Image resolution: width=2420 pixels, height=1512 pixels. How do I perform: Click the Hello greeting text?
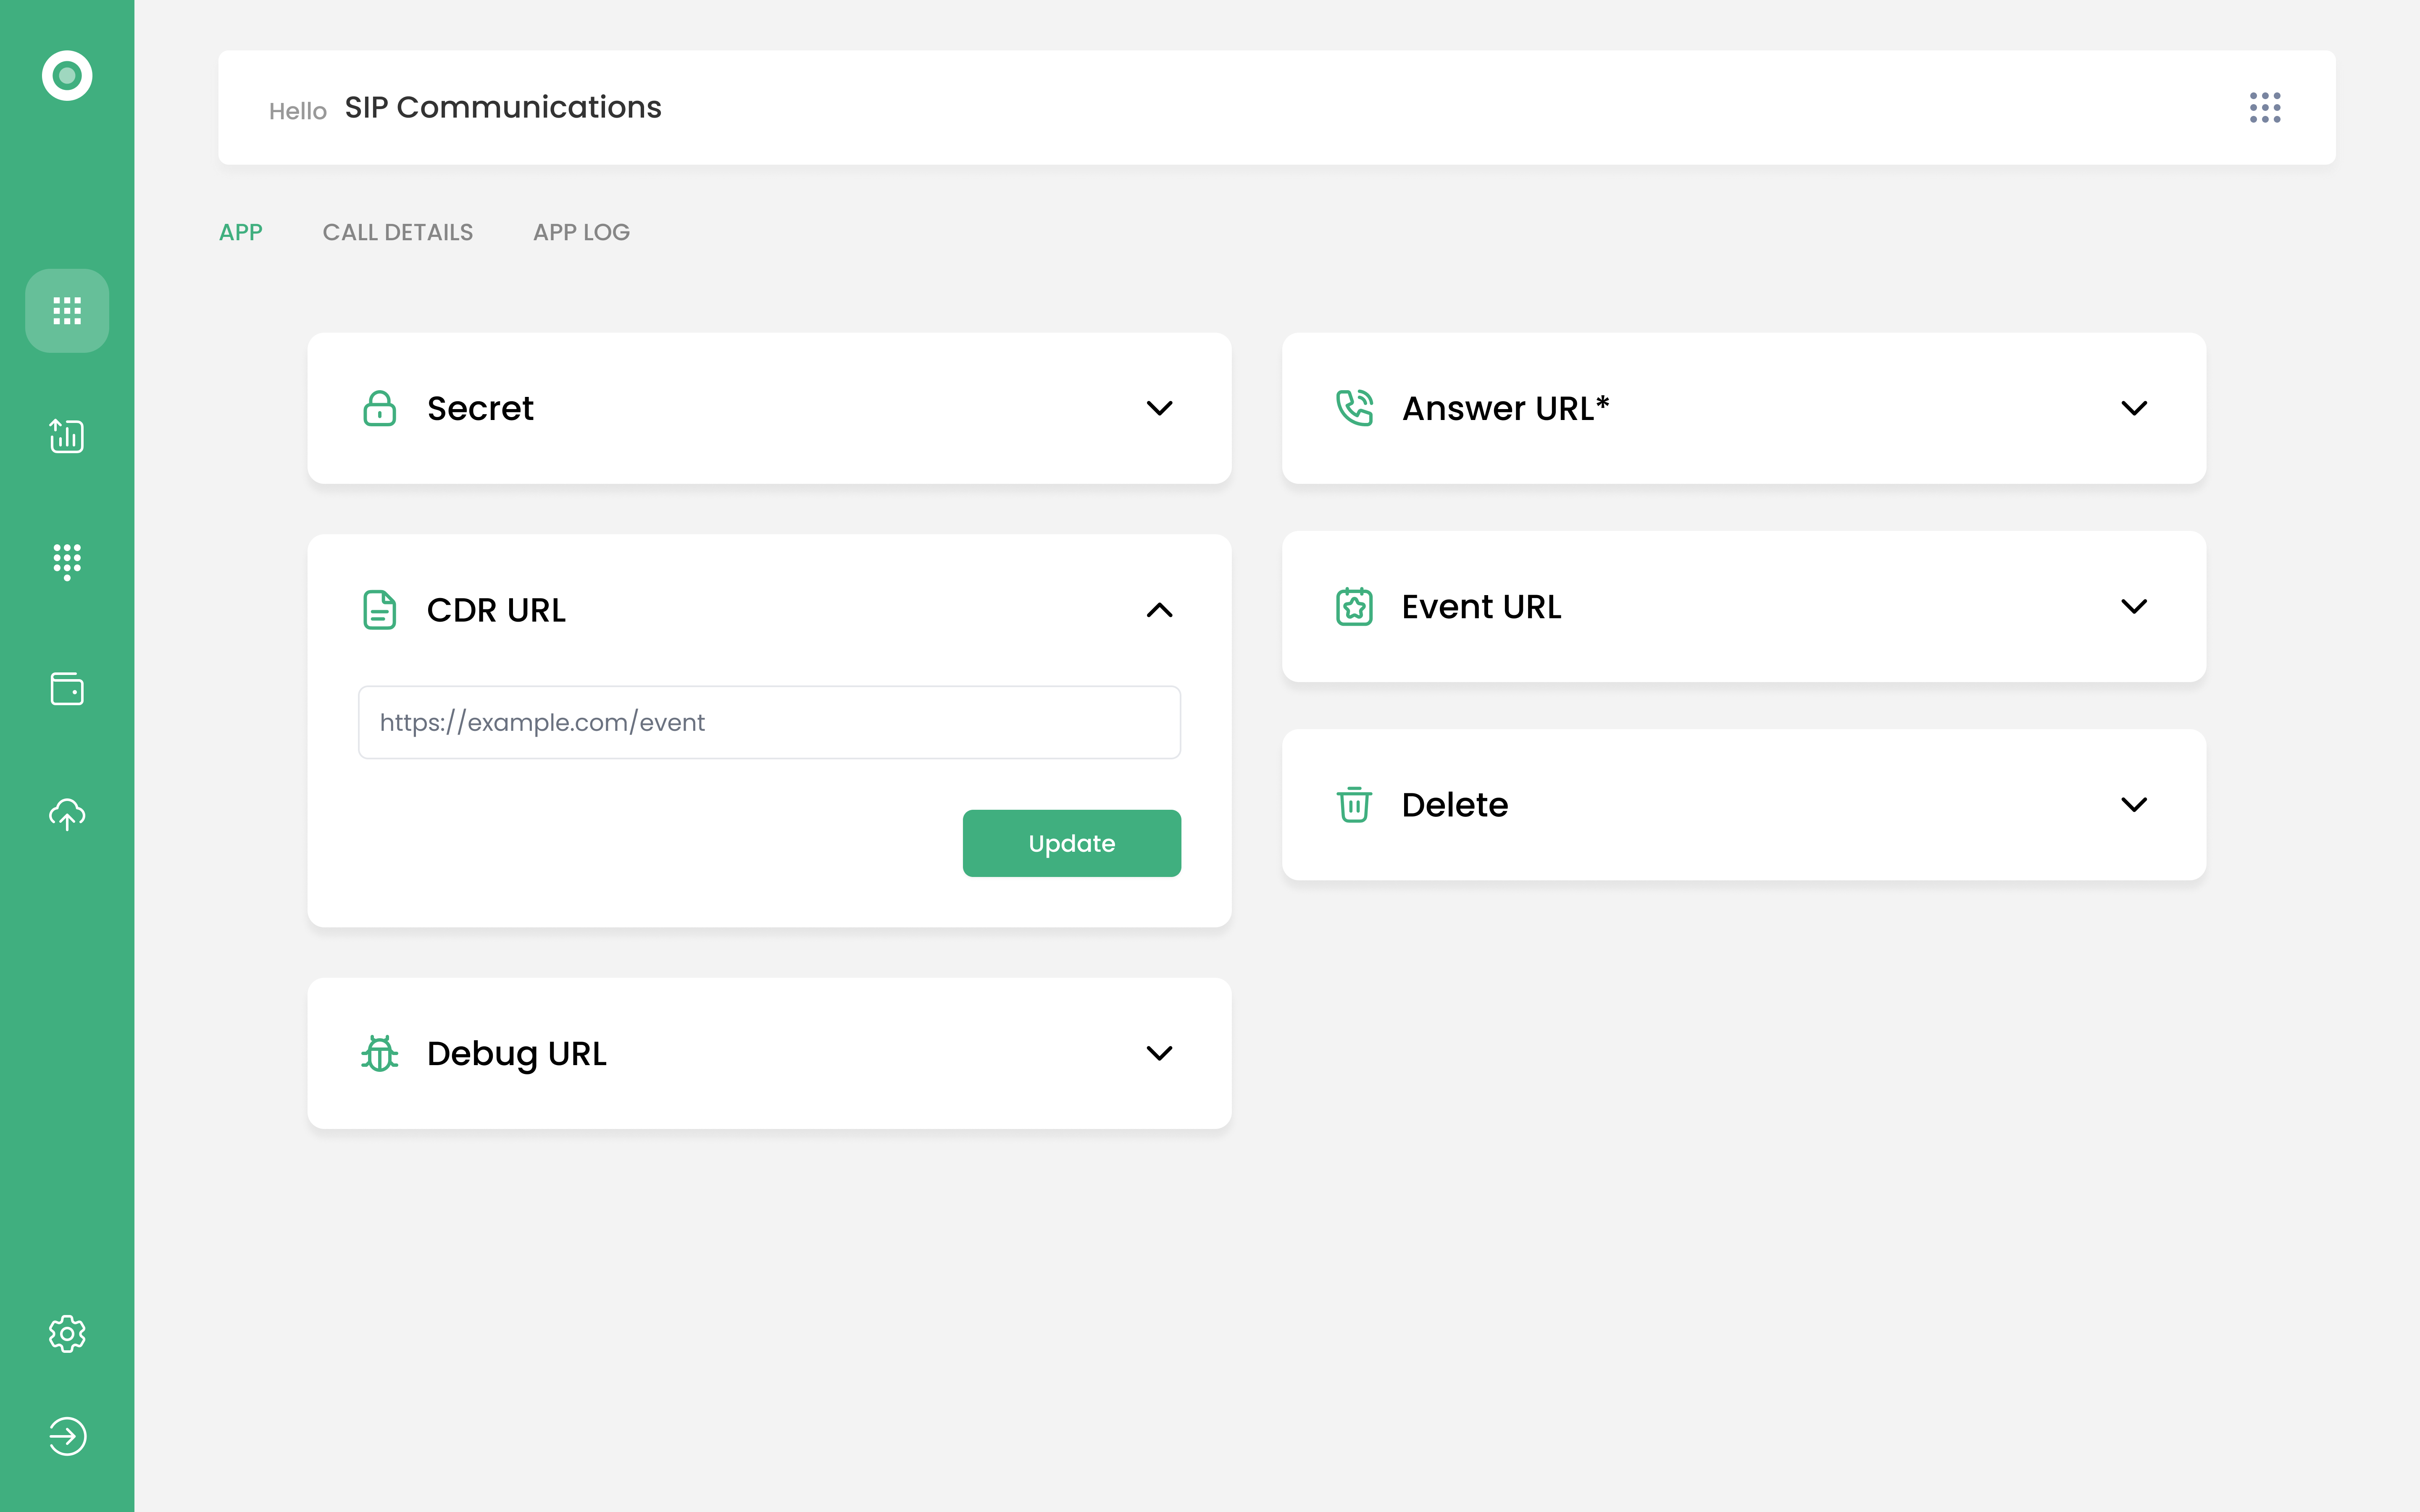point(298,111)
